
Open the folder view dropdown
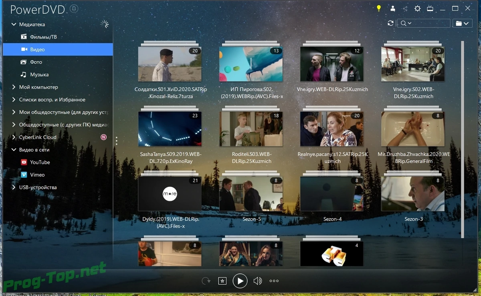coord(462,24)
